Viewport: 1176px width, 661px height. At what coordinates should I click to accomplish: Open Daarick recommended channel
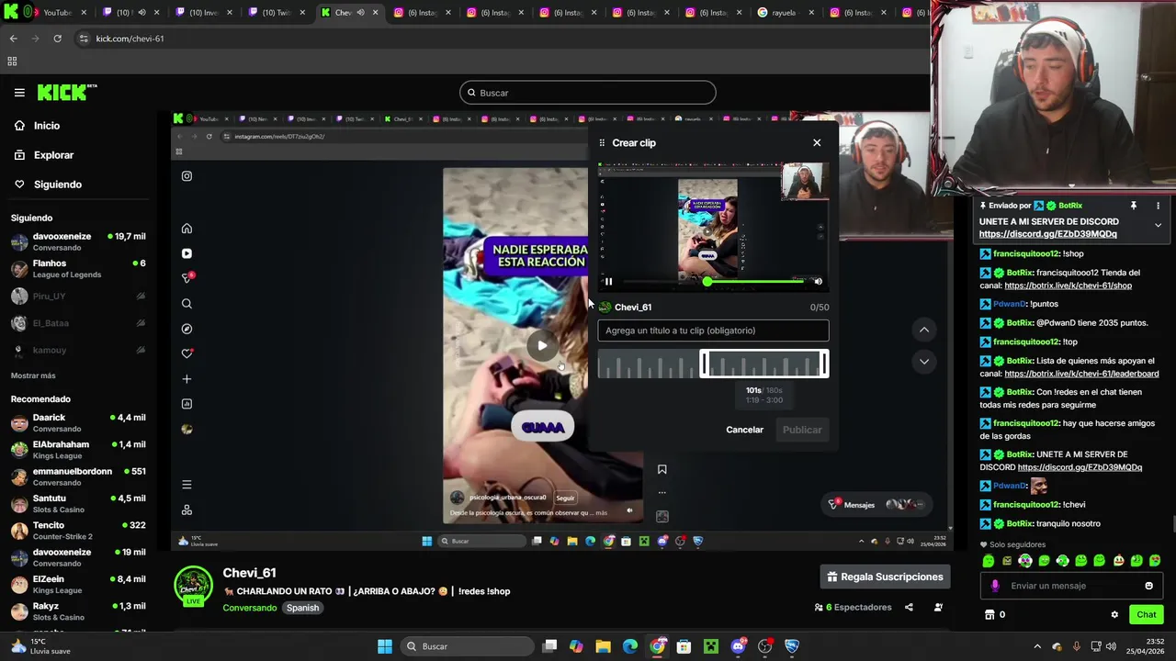tap(78, 422)
